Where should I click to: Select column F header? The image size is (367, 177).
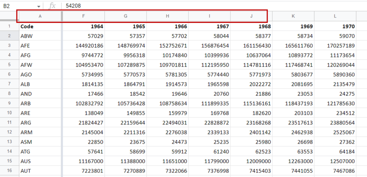[x=84, y=16]
